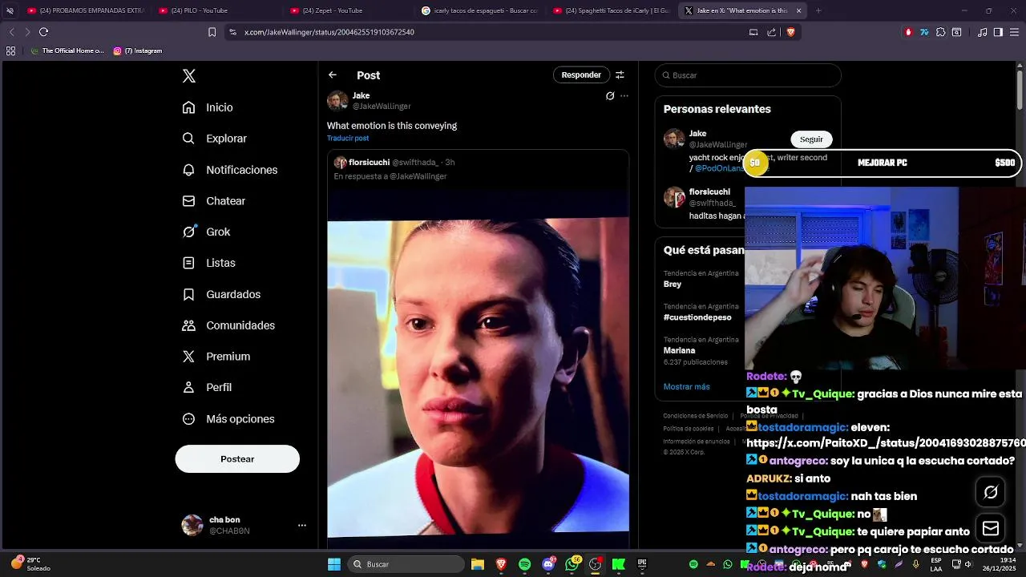Click the Responder button
The height and width of the screenshot is (577, 1026).
[x=581, y=75]
